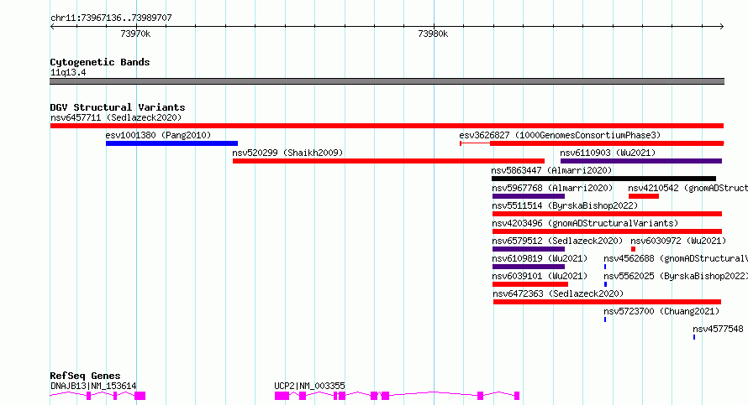Select nsv4203496 (gnomADStructuralVariants) label
The image size is (748, 405).
coord(585,223)
